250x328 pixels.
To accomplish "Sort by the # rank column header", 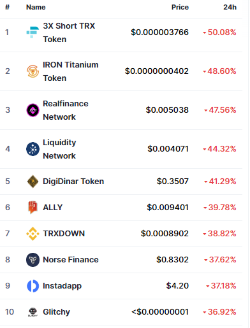I will (8, 7).
